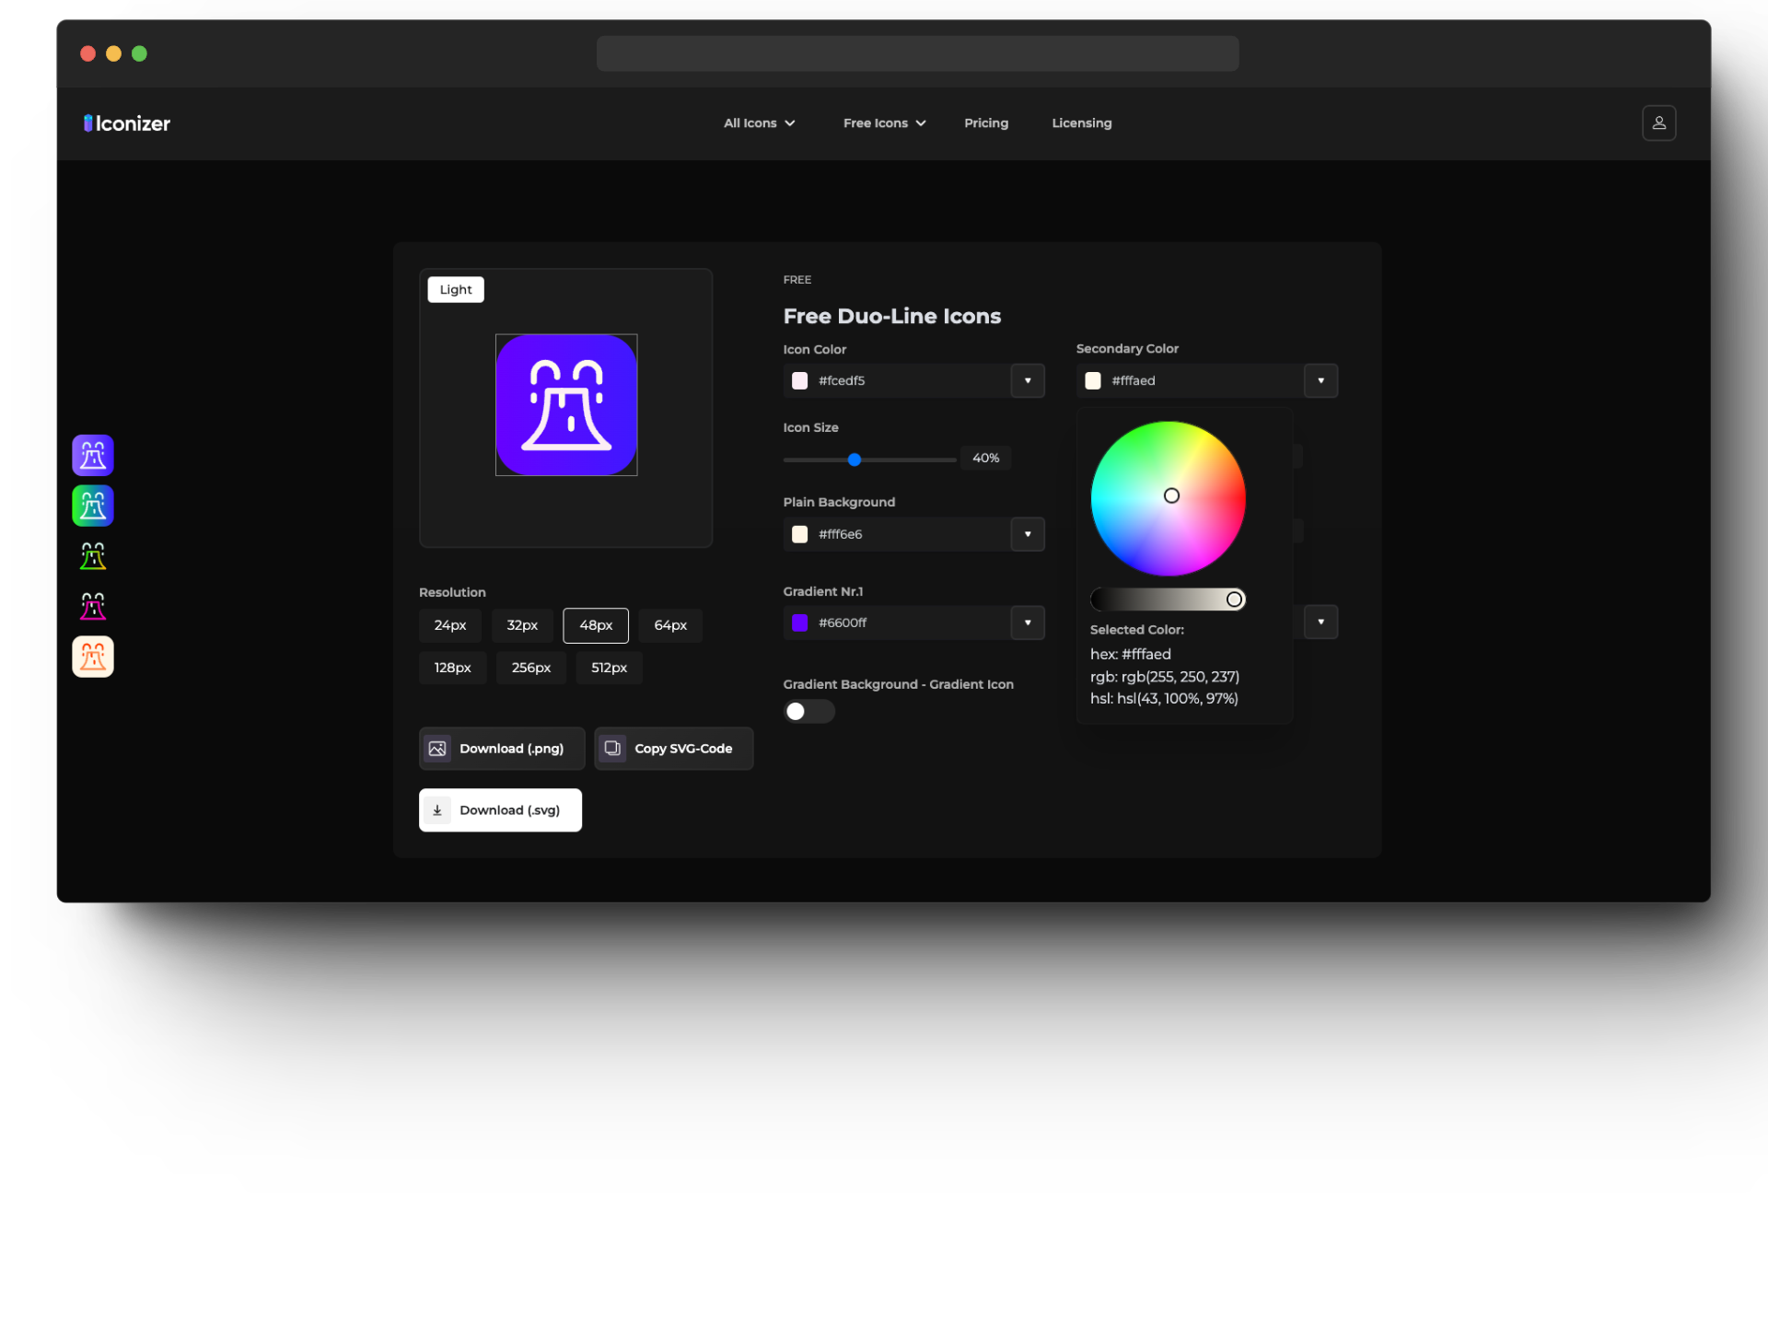Enable the Gradient Background - Gradient Icon toggle
This screenshot has width=1768, height=1326.
pyautogui.click(x=808, y=711)
